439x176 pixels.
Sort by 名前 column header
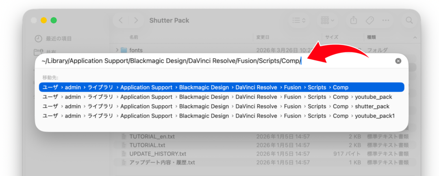point(134,37)
